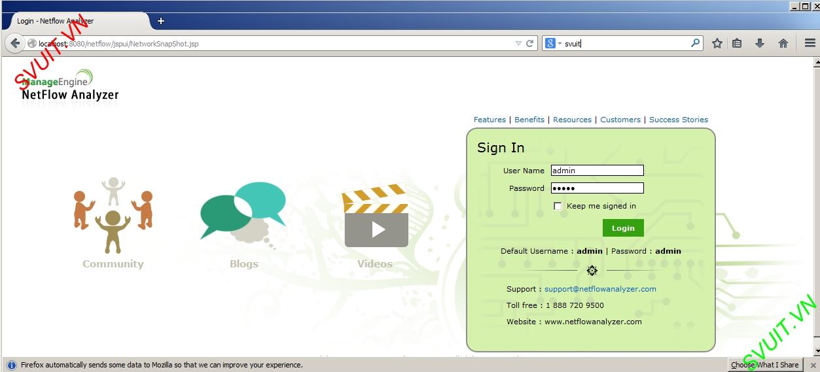Click the Blogs label
The width and height of the screenshot is (820, 372).
pos(244,264)
